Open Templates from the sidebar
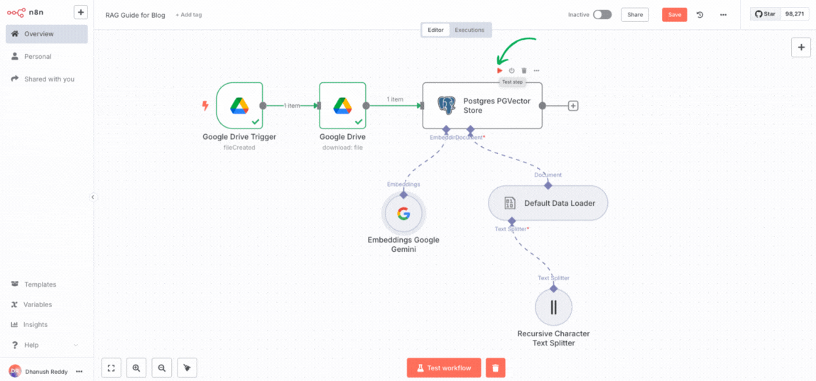 click(40, 285)
